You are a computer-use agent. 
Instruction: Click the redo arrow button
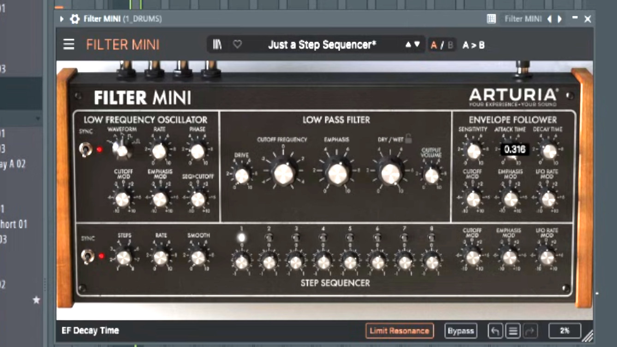tap(530, 331)
